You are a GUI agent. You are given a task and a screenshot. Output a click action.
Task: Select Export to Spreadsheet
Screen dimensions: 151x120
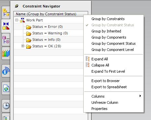click(109, 87)
